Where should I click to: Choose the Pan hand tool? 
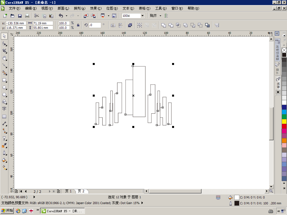point(4,58)
